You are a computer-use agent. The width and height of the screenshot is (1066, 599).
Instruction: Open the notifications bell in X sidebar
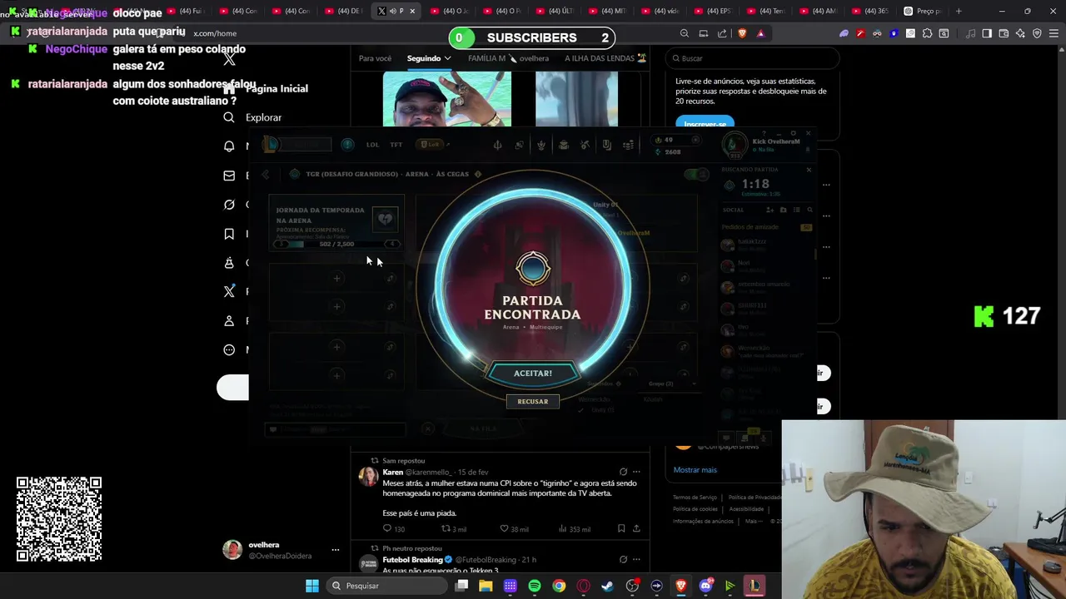tap(229, 146)
